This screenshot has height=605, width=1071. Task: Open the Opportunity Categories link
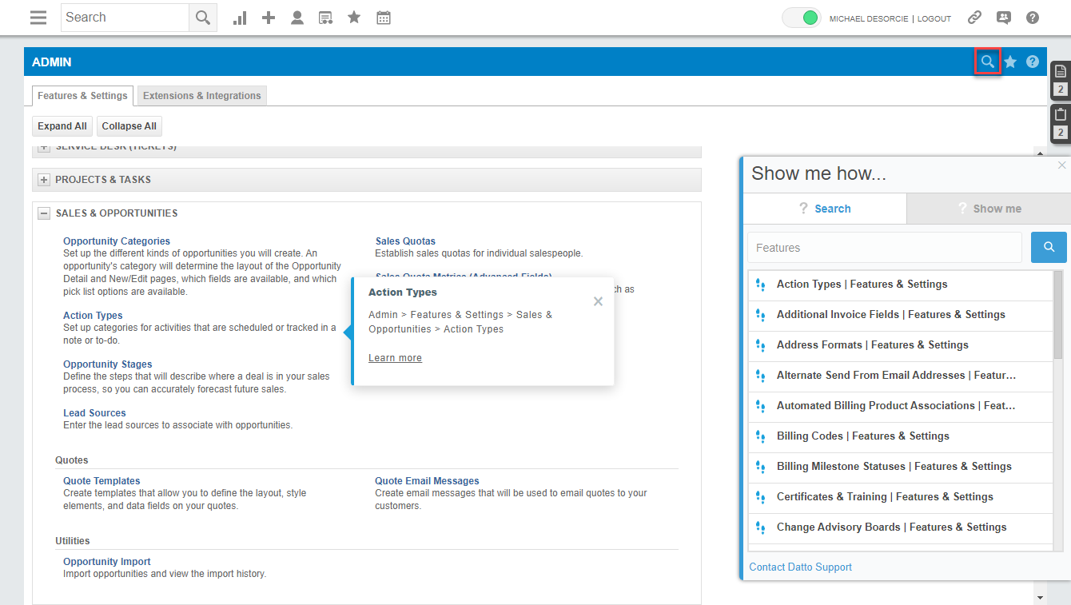(x=117, y=241)
